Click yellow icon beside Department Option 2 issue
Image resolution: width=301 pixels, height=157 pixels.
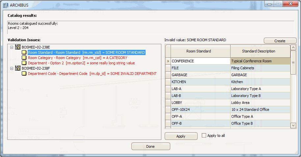[24, 63]
